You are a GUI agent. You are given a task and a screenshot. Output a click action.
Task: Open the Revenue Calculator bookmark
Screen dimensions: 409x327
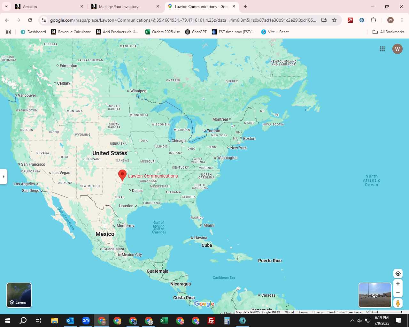point(71,32)
